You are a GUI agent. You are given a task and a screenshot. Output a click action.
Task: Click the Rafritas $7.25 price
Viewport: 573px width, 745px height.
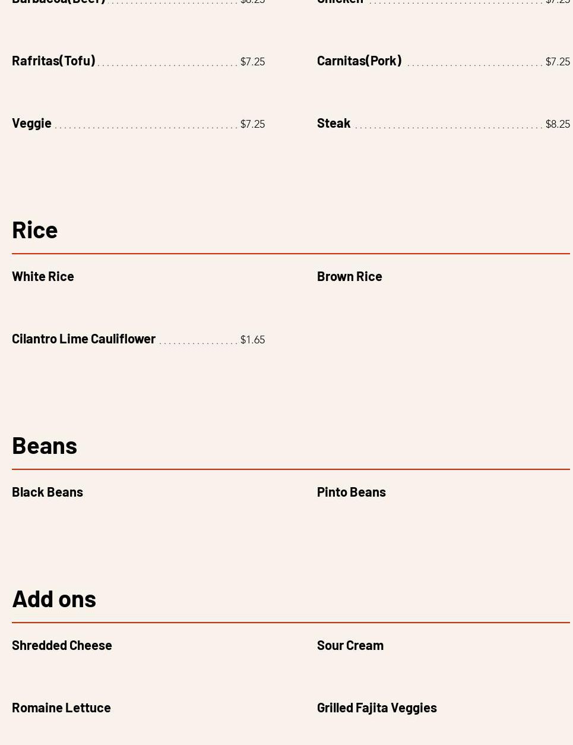[x=252, y=62]
